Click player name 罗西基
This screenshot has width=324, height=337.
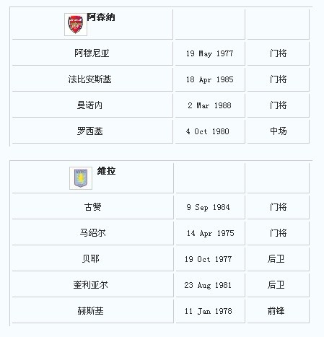tap(90, 131)
